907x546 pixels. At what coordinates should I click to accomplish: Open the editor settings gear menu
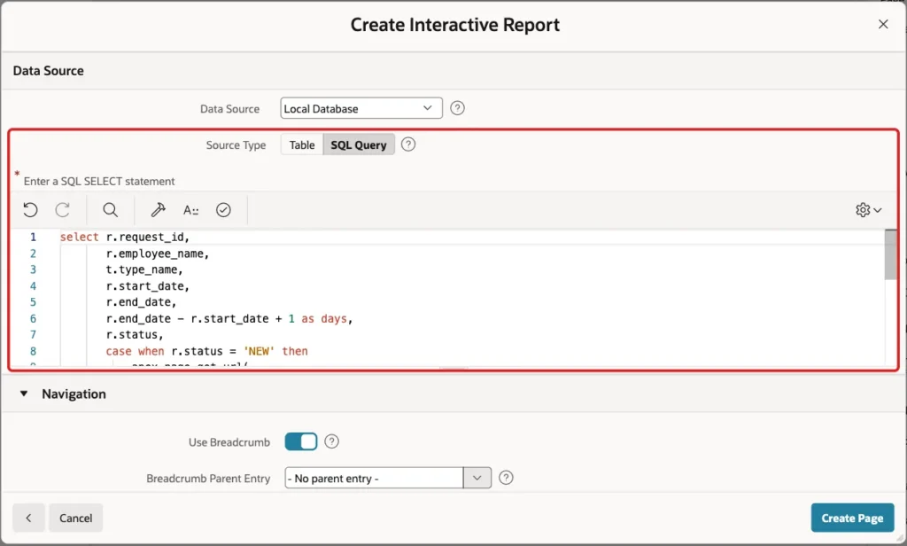pyautogui.click(x=868, y=209)
